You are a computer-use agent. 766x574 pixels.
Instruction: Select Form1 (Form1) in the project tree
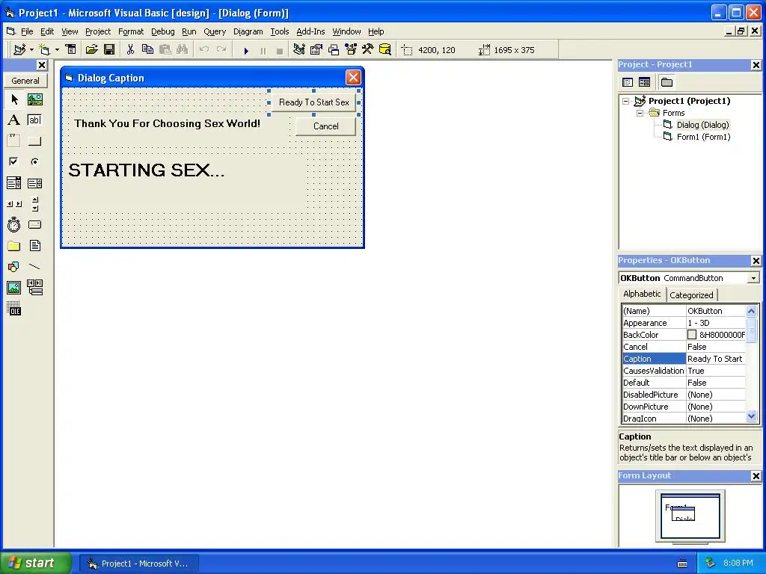click(703, 138)
